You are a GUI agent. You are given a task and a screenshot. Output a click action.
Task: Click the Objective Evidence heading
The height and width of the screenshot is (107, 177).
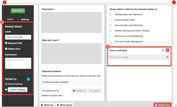pyautogui.click(x=52, y=71)
